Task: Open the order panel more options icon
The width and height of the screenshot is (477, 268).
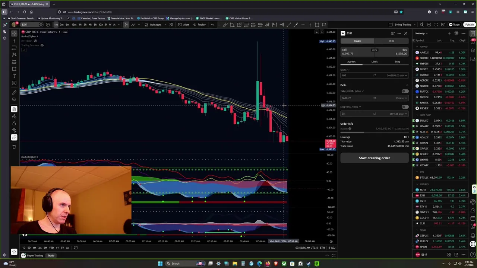Action: tap(399, 33)
